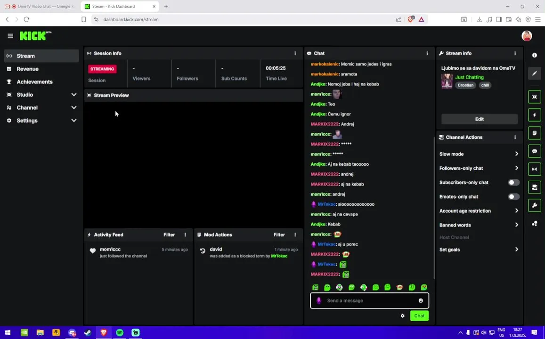Enable Subscribers-only chat switch
This screenshot has height=339, width=545.
point(514,182)
